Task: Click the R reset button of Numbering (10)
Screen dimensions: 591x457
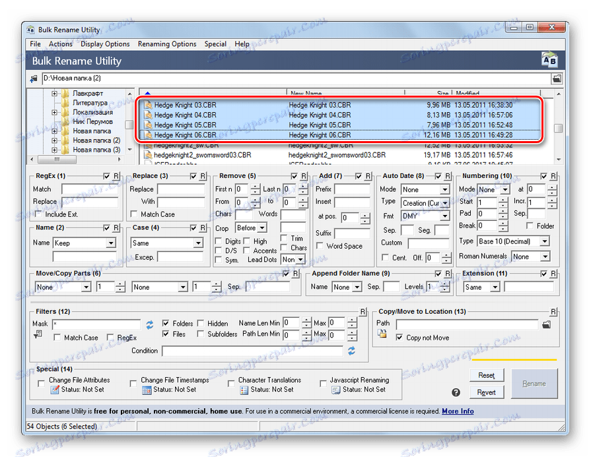Action: click(x=553, y=176)
